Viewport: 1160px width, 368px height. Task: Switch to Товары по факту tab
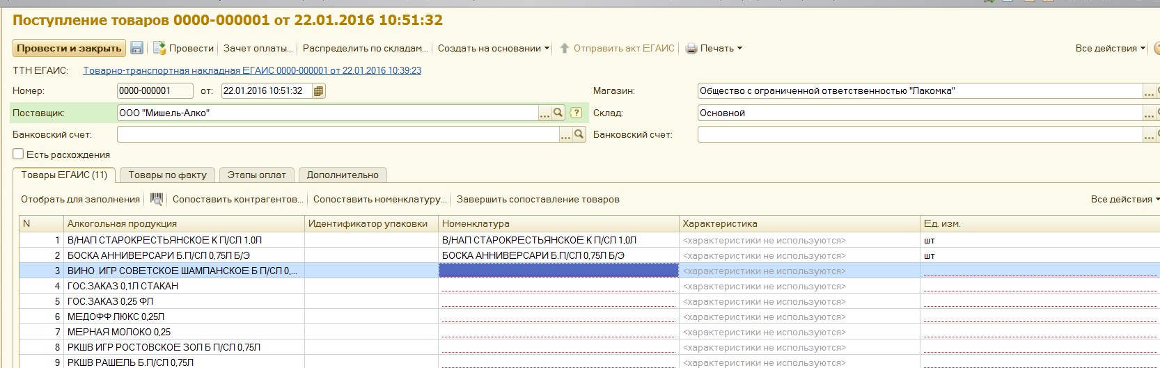pyautogui.click(x=167, y=175)
